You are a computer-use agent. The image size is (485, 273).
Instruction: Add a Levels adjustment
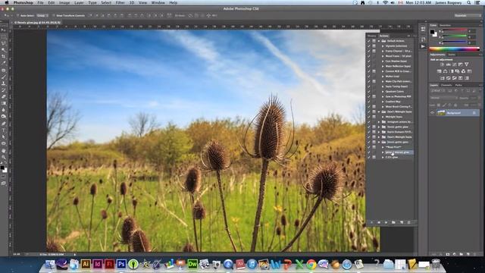click(448, 64)
